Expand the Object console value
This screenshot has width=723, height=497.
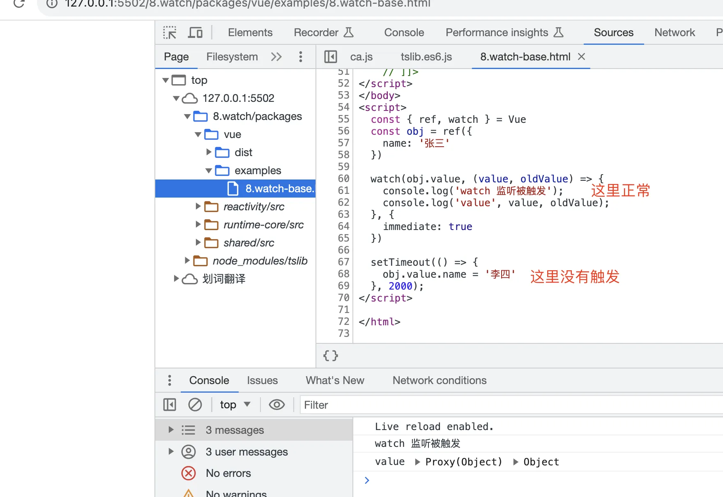[x=516, y=462]
